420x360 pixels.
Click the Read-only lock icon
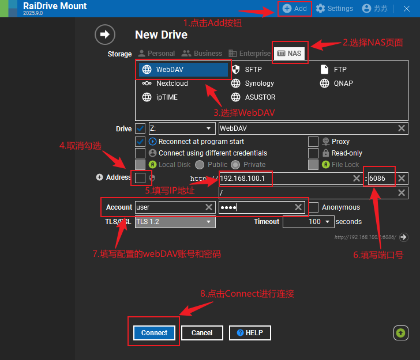click(x=325, y=153)
